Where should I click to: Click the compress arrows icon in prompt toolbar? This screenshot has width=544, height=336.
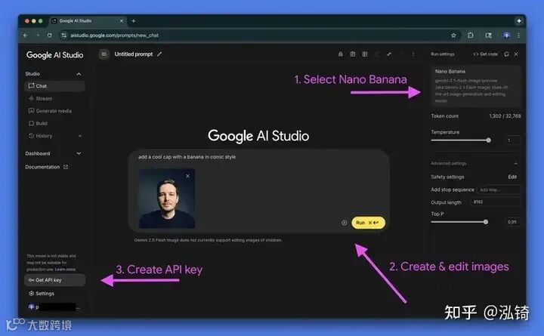tap(389, 54)
